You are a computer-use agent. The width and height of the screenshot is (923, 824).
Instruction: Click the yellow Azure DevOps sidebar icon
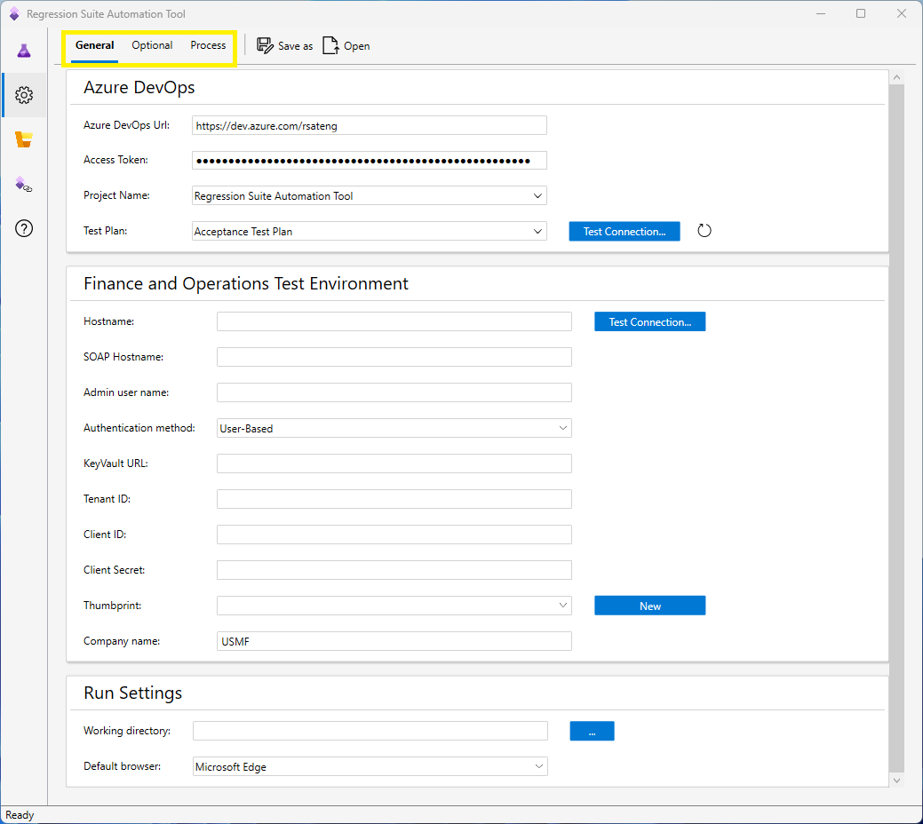click(24, 139)
